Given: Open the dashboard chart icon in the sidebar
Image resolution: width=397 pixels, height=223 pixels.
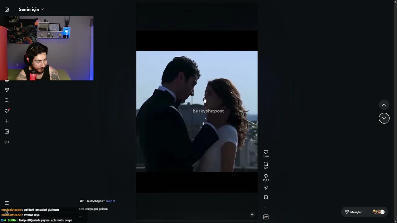Looking at the screenshot, I should tap(7, 132).
